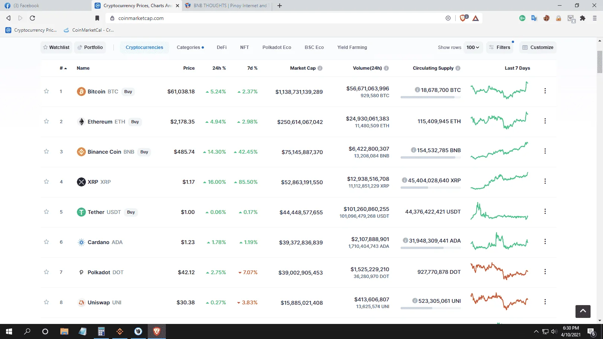This screenshot has width=603, height=339.
Task: Sort the table by rank number column
Action: (x=63, y=68)
